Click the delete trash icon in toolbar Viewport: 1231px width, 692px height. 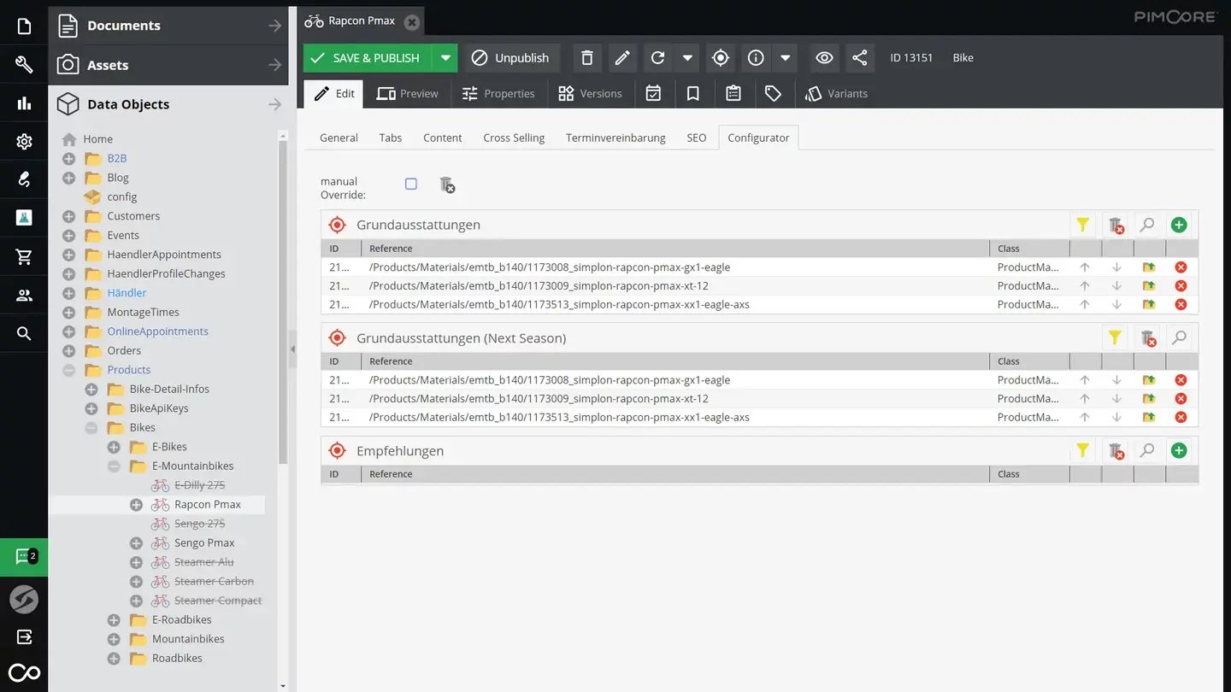pos(586,58)
